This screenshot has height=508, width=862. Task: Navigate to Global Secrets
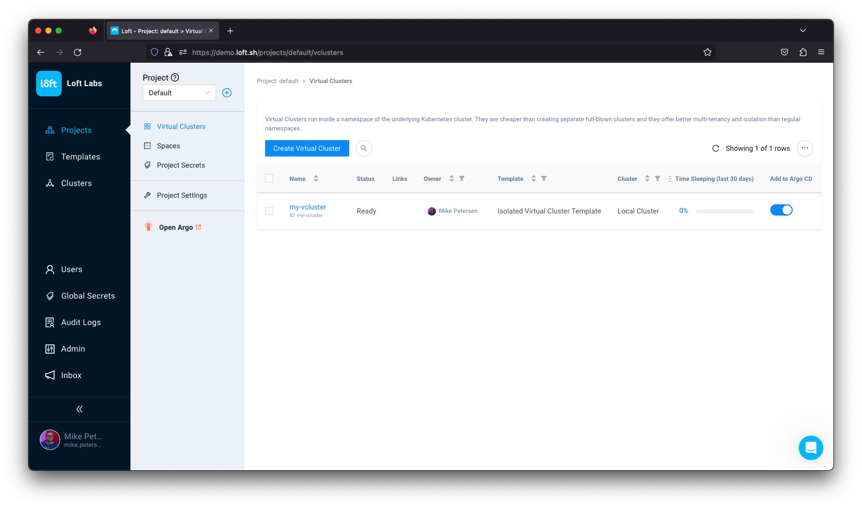[x=88, y=296]
